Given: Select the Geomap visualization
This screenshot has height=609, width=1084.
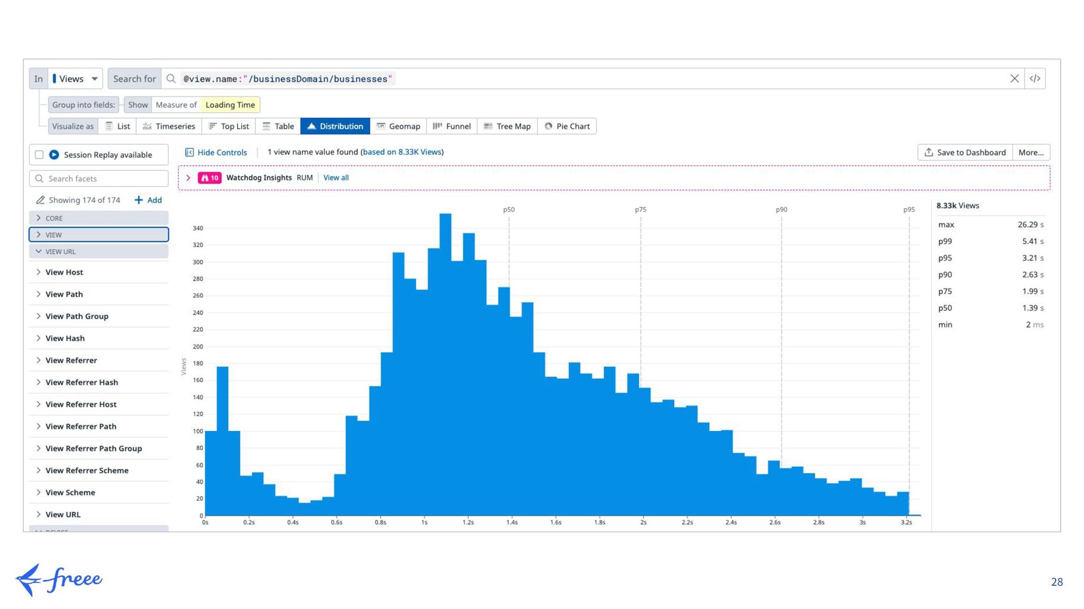Looking at the screenshot, I should click(398, 126).
